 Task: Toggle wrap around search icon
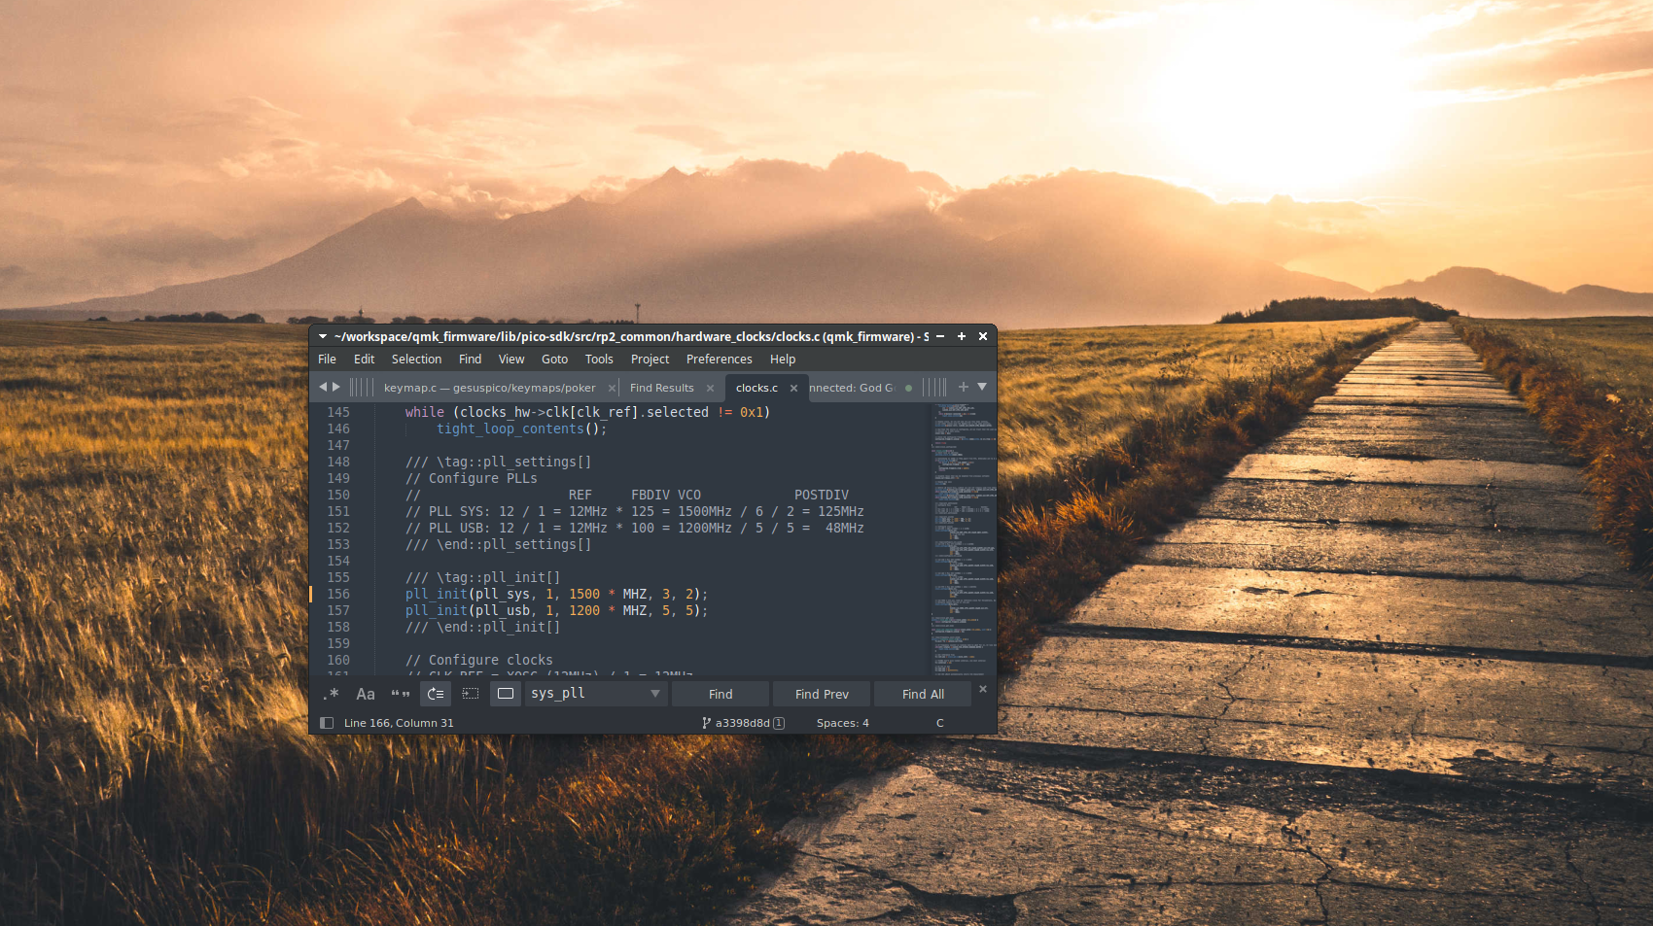(x=436, y=694)
